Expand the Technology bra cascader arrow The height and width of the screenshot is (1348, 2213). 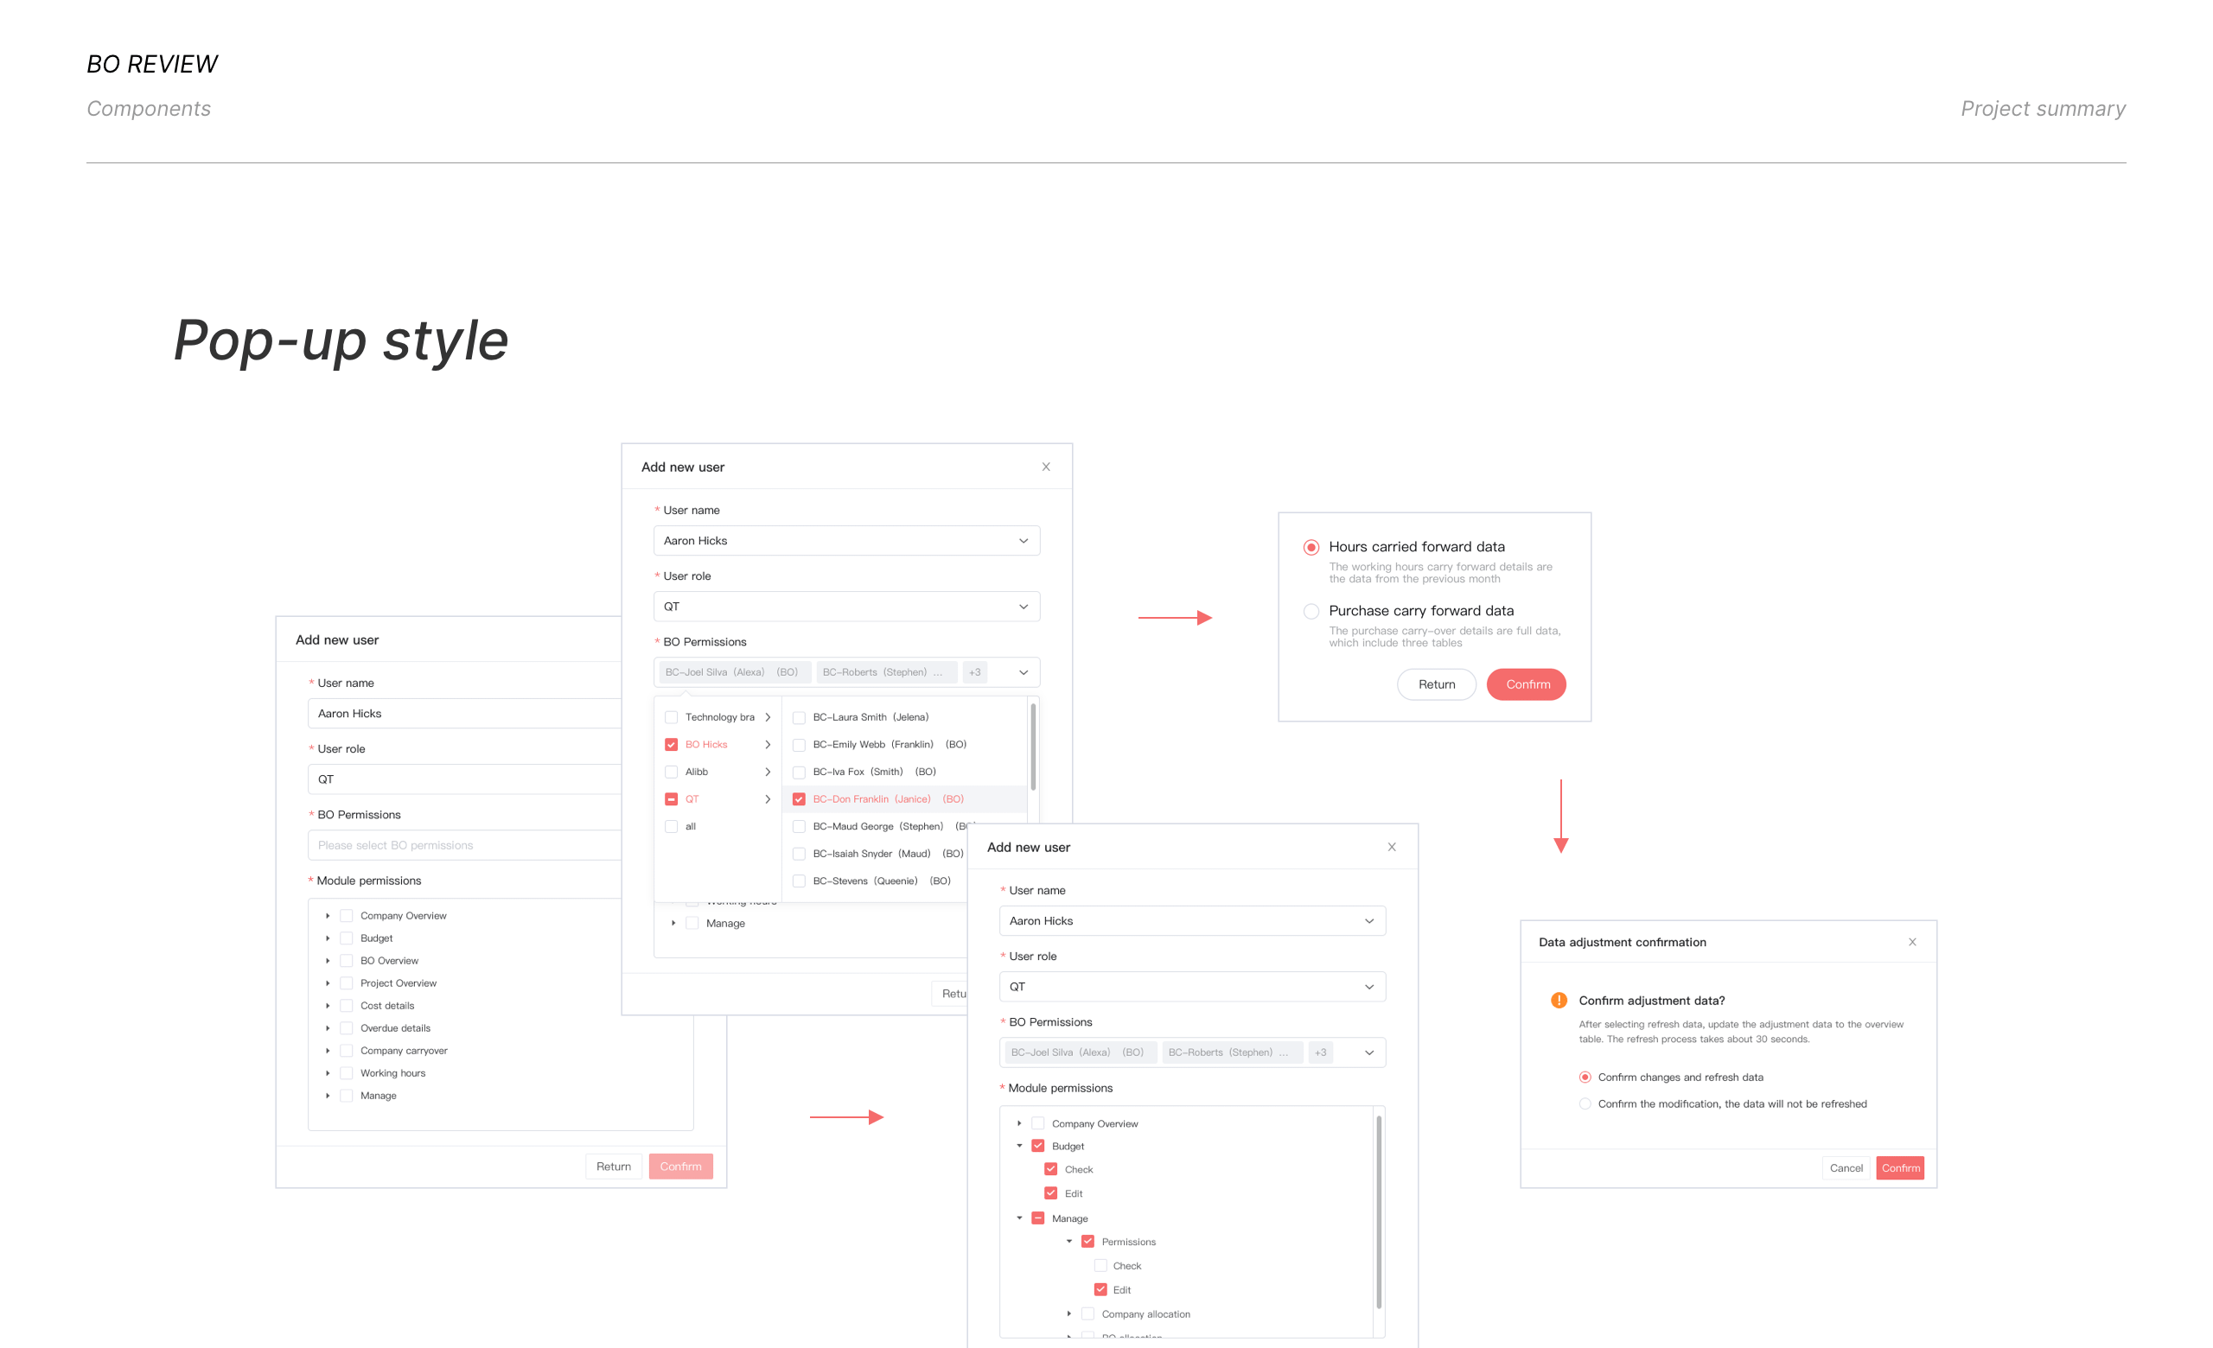pos(768,717)
